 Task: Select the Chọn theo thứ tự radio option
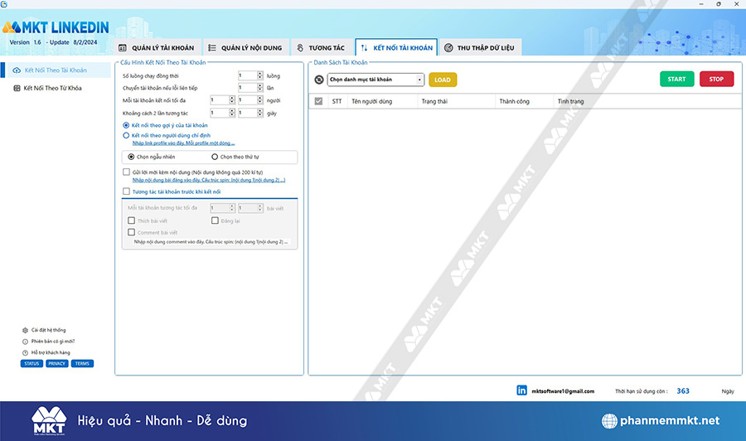click(215, 156)
